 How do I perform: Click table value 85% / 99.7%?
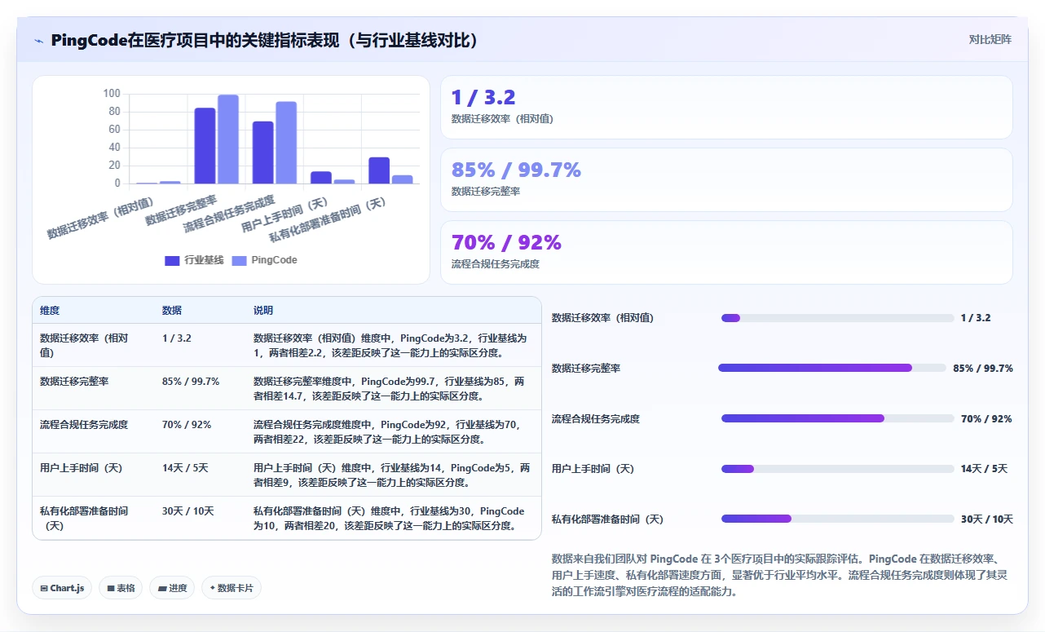191,381
